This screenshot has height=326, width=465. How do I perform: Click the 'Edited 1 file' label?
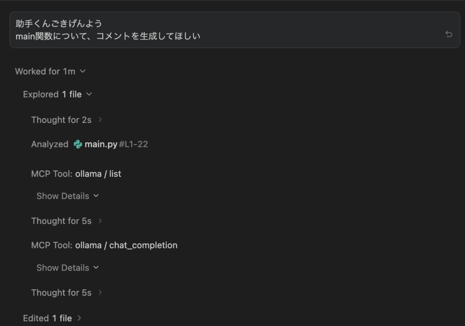click(x=47, y=318)
